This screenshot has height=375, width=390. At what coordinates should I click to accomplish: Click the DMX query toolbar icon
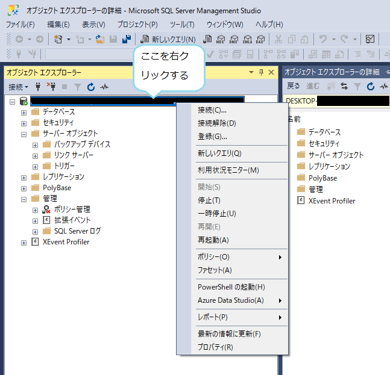(x=234, y=39)
